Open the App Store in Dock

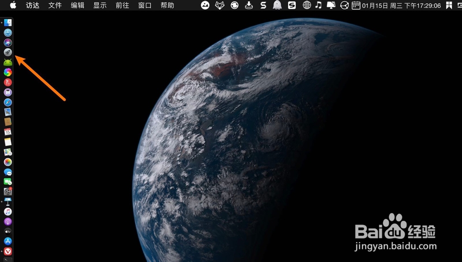coord(8,241)
